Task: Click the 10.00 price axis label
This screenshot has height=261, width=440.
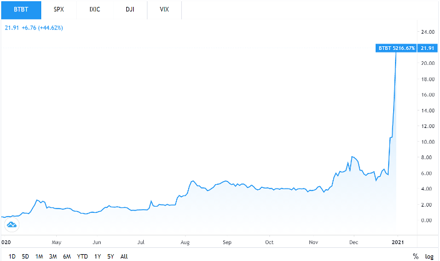Action: click(x=428, y=142)
